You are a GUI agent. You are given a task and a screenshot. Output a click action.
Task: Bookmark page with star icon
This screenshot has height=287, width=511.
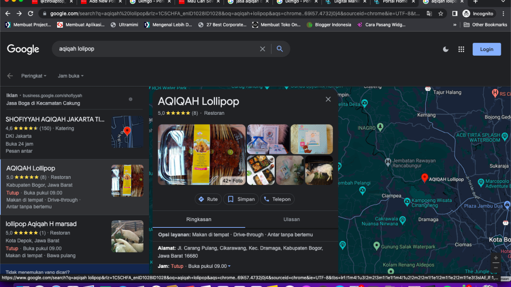click(441, 14)
